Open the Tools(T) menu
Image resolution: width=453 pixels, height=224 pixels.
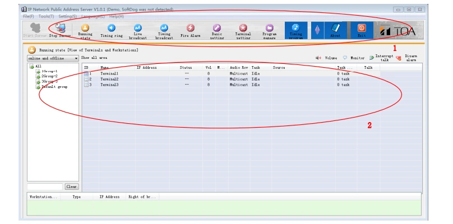coord(46,16)
